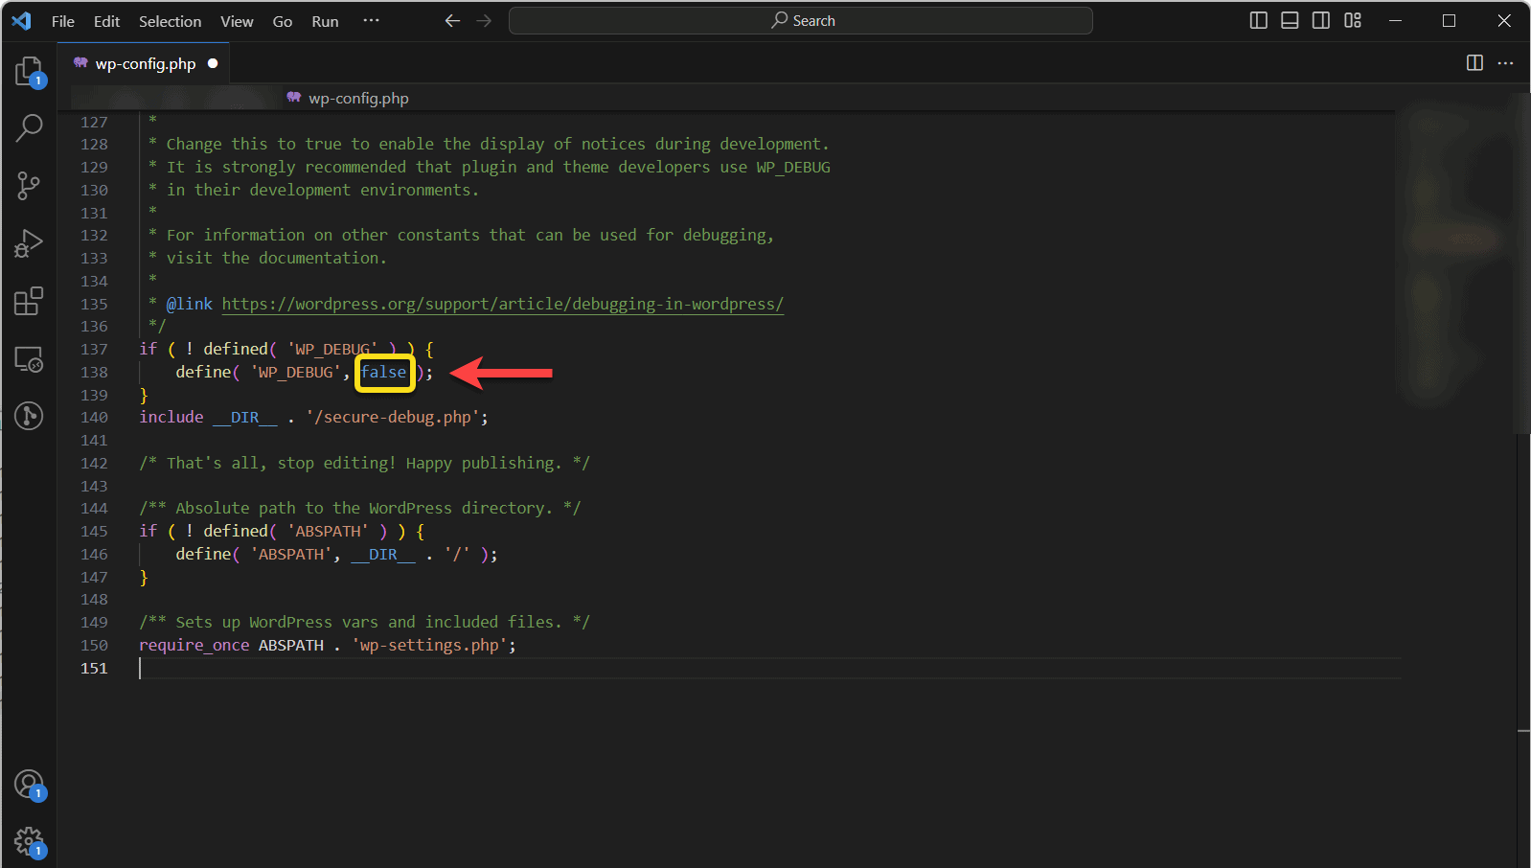The width and height of the screenshot is (1531, 868).
Task: Toggle the secondary side bar
Action: tap(1321, 20)
